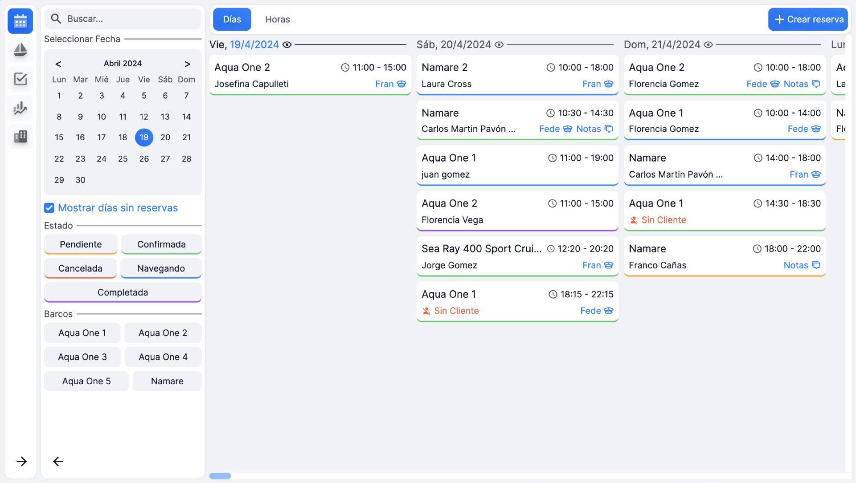Select day 26 in April calendar
Viewport: 856px width, 483px height.
coord(144,158)
